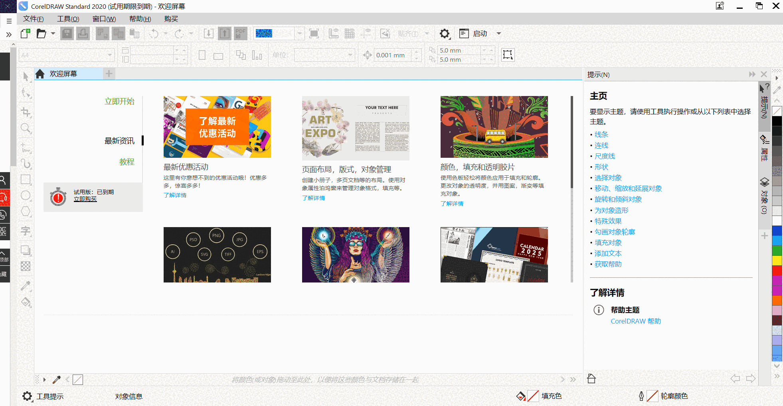783x406 pixels.
Task: Open the 启动 launcher dropdown arrow
Action: [498, 33]
